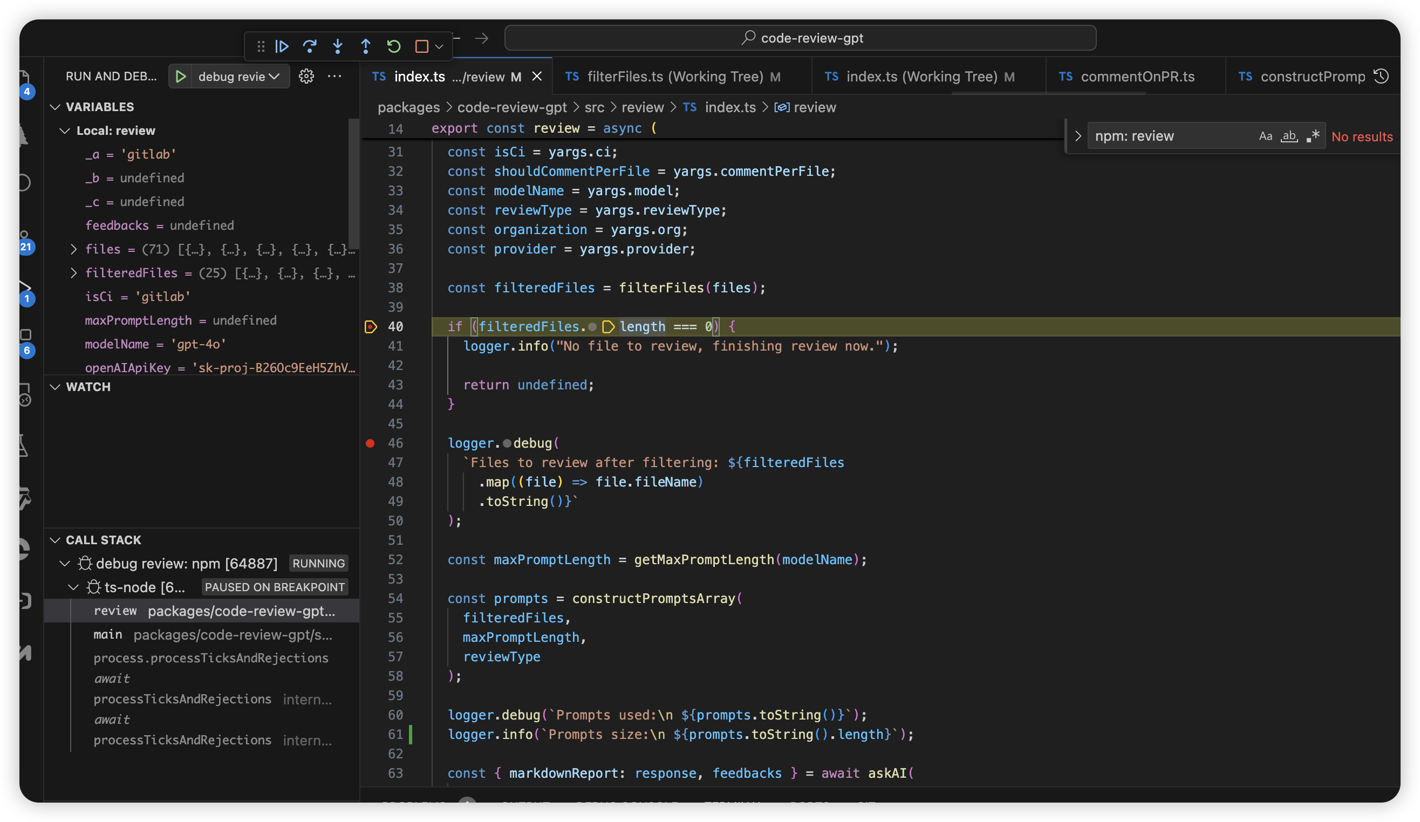Open the filterFiles.ts Working Tree tab
This screenshot has width=1420, height=822.
[674, 77]
